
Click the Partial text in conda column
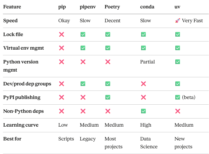tap(147, 62)
